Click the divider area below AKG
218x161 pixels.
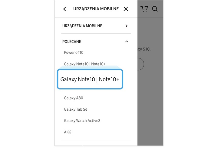tap(96, 140)
